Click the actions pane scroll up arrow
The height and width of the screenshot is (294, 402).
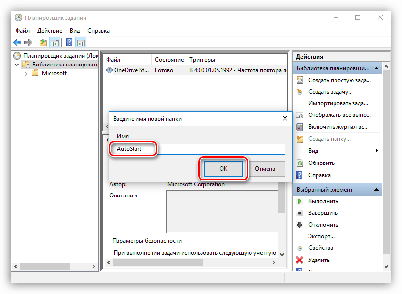tap(386, 66)
